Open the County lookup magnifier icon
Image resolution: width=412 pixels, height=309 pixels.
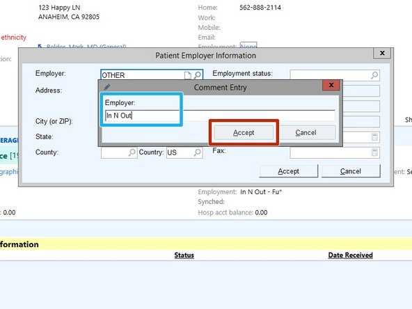tap(132, 152)
